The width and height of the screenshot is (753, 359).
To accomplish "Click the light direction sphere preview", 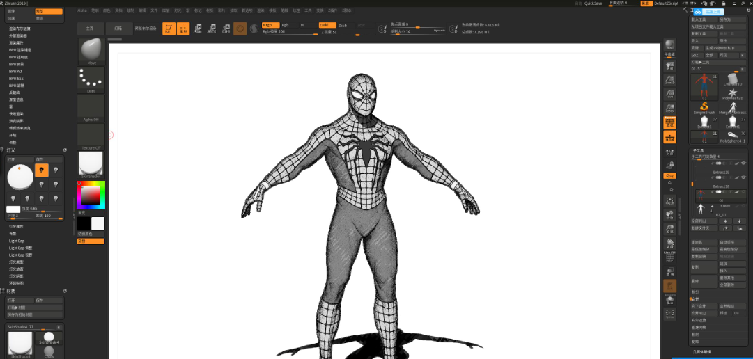I will click(x=20, y=177).
